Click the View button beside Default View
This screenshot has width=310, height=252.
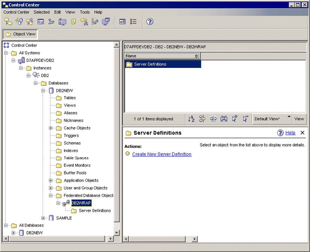299,119
